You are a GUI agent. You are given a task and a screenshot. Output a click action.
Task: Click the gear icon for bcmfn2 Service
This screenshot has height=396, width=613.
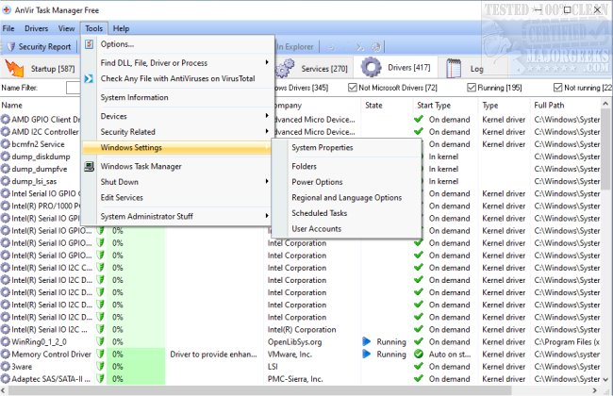click(5, 144)
